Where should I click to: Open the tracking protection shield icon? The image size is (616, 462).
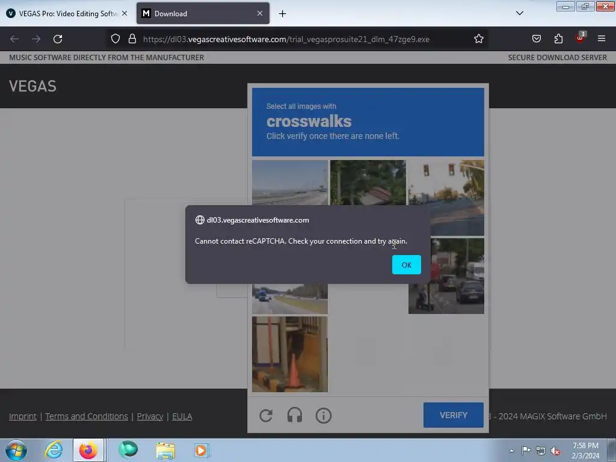(x=115, y=39)
